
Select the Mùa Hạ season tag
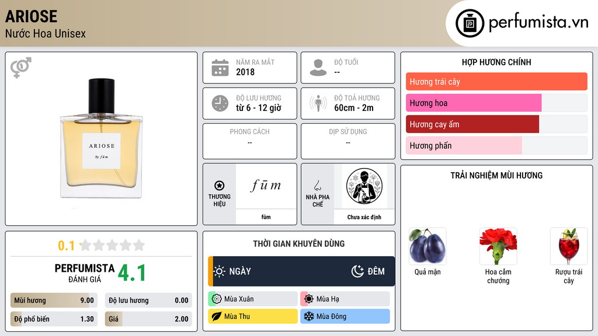click(x=345, y=299)
